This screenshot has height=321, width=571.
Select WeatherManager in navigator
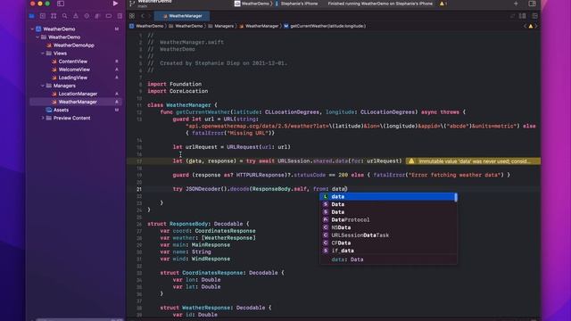click(x=76, y=102)
